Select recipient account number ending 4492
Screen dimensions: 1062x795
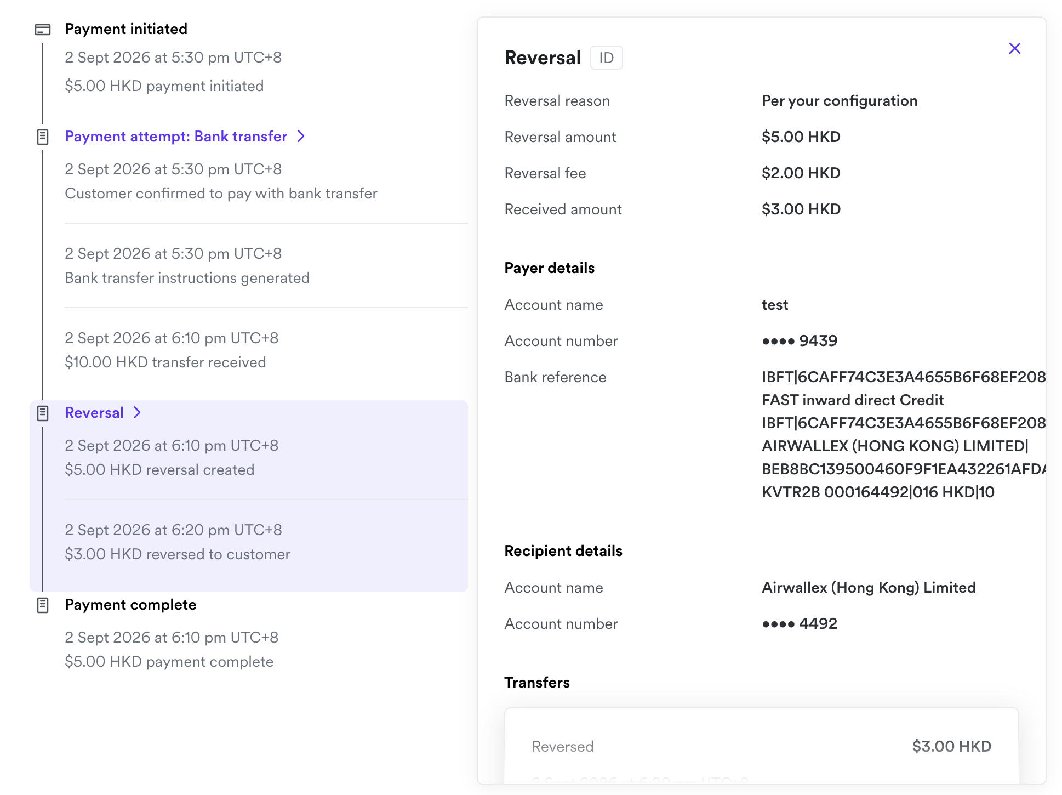800,624
